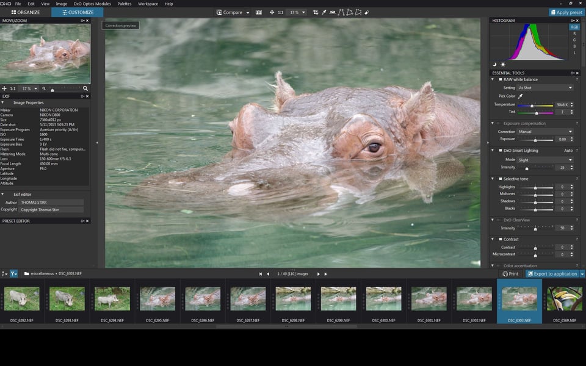Switch to the Customize tab
Screen dimensions: 586x366
(x=78, y=12)
